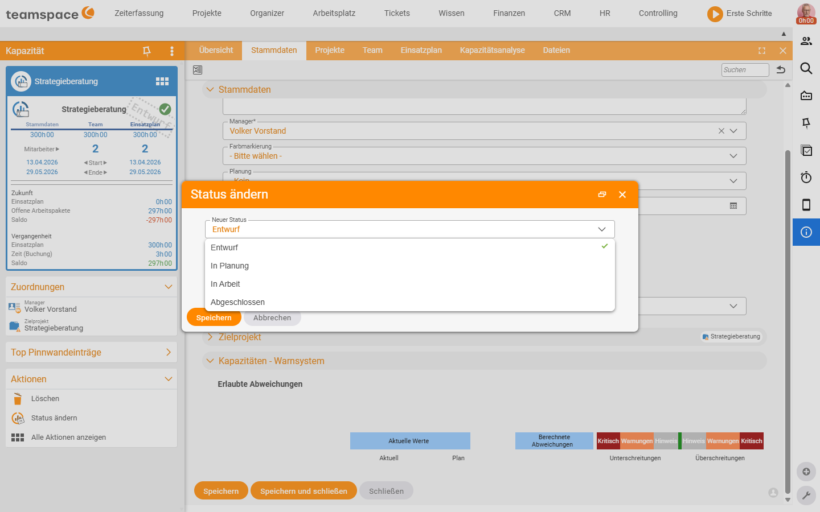This screenshot has width=820, height=512.
Task: Select In Planung status option
Action: point(410,266)
